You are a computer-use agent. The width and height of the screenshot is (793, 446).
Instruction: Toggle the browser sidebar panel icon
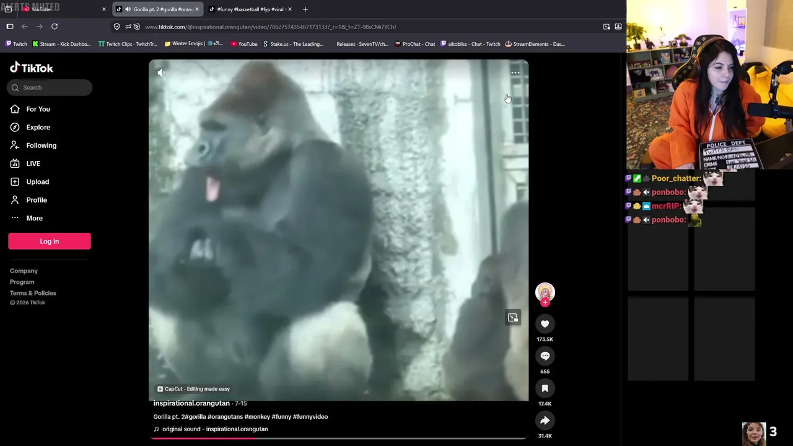pyautogui.click(x=10, y=27)
